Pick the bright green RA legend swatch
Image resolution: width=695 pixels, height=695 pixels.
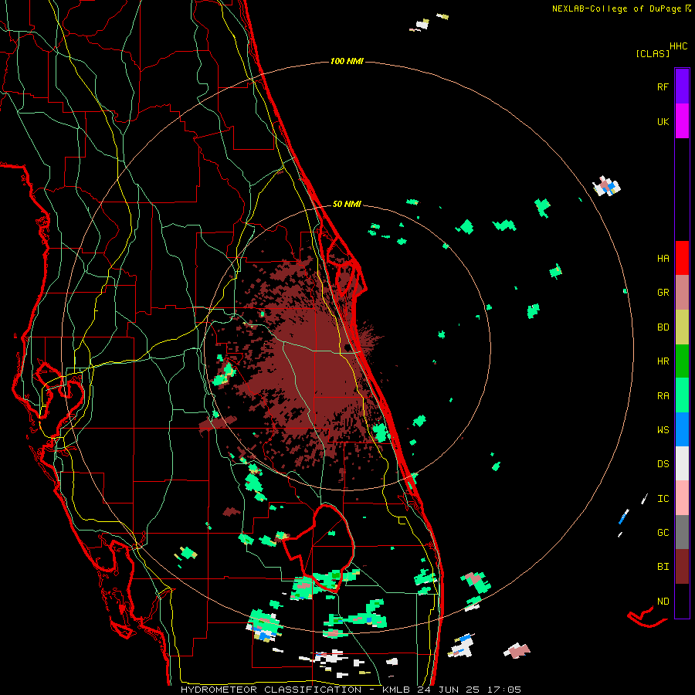(x=682, y=395)
